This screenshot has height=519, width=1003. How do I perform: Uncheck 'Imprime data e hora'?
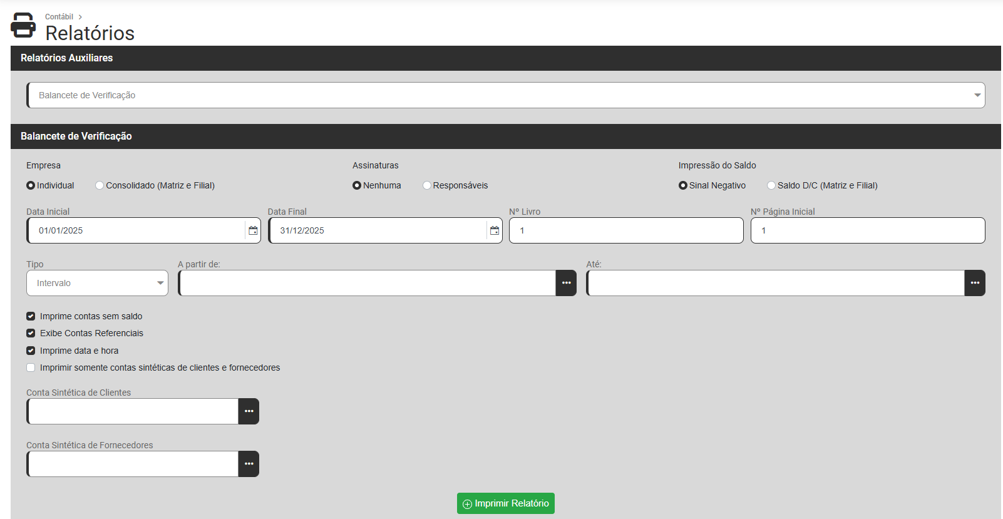pos(31,351)
